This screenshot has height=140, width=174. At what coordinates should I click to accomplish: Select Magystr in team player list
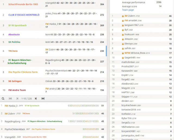[126, 88]
